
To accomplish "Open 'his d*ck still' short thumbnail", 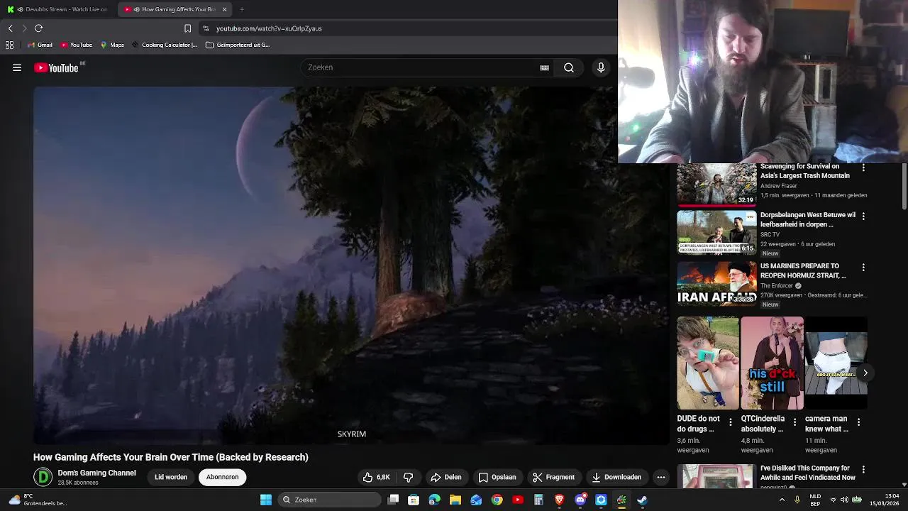I will (772, 363).
